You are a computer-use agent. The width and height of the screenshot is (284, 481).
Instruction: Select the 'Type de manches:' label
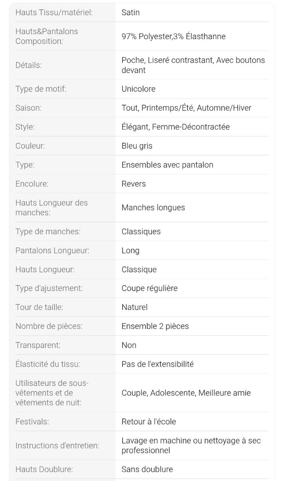point(48,232)
